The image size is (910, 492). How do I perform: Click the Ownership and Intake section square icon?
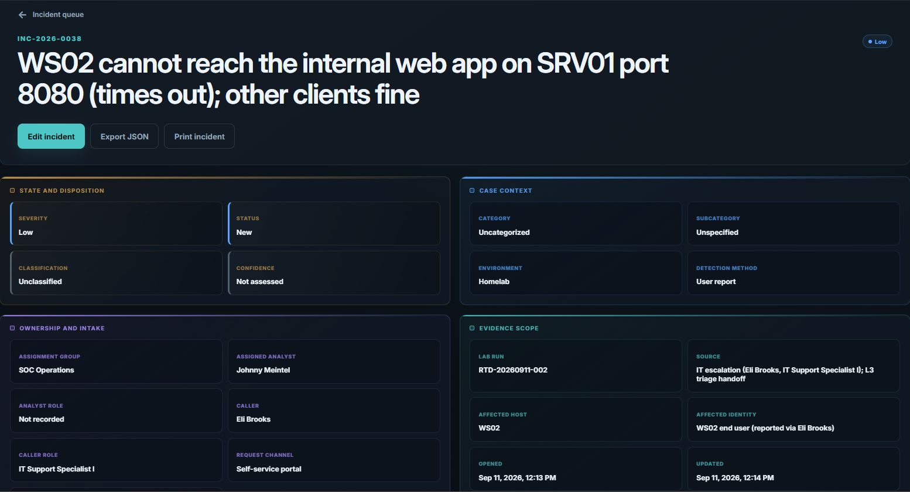tap(12, 328)
